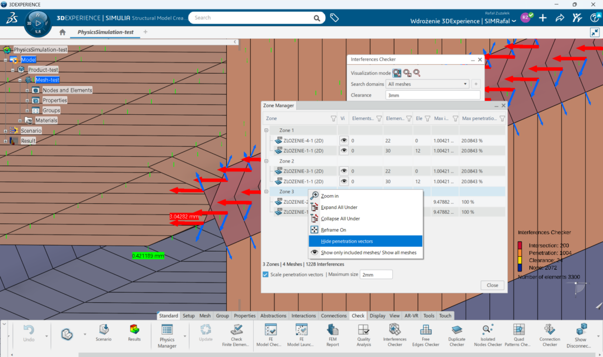This screenshot has width=603, height=357.
Task: Uncheck Scale penetration vectors checkbox
Action: [266, 275]
